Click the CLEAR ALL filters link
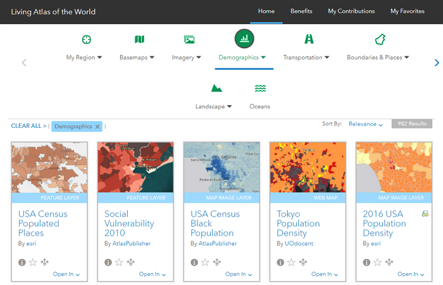 point(27,126)
